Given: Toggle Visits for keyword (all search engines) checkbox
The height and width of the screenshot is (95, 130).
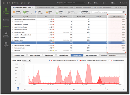Looking at the screenshot, I should [49, 60].
